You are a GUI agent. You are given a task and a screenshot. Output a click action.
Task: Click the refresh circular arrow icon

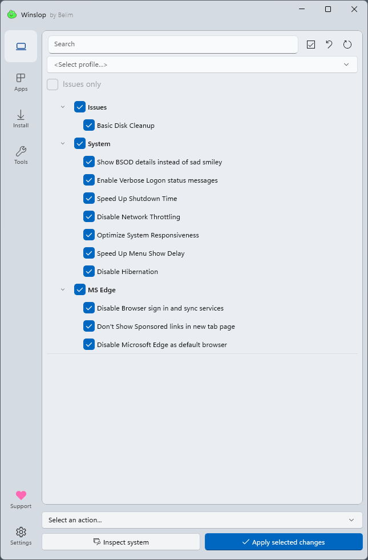(x=347, y=45)
